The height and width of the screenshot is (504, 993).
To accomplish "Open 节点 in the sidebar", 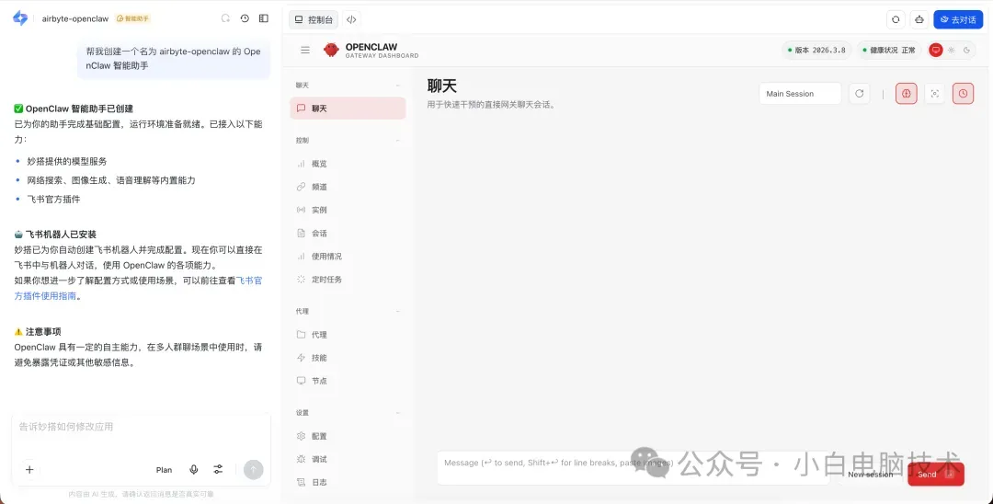I will click(348, 381).
